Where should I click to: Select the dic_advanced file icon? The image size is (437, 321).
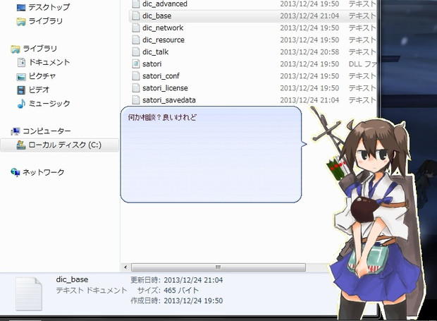136,4
